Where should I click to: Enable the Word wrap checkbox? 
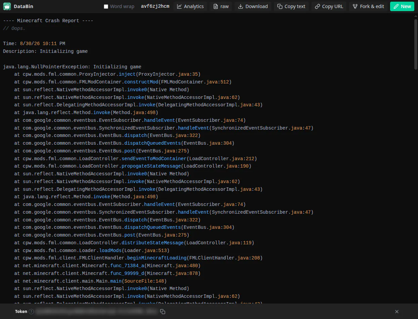click(106, 6)
